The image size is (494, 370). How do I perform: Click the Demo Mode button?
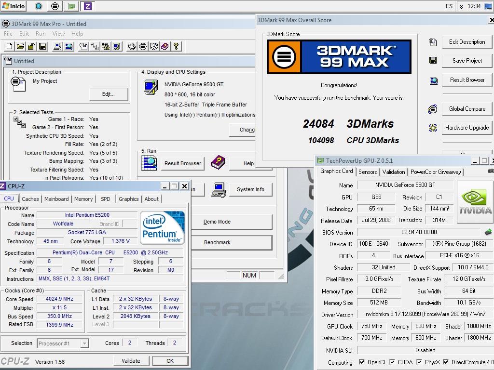click(231, 222)
